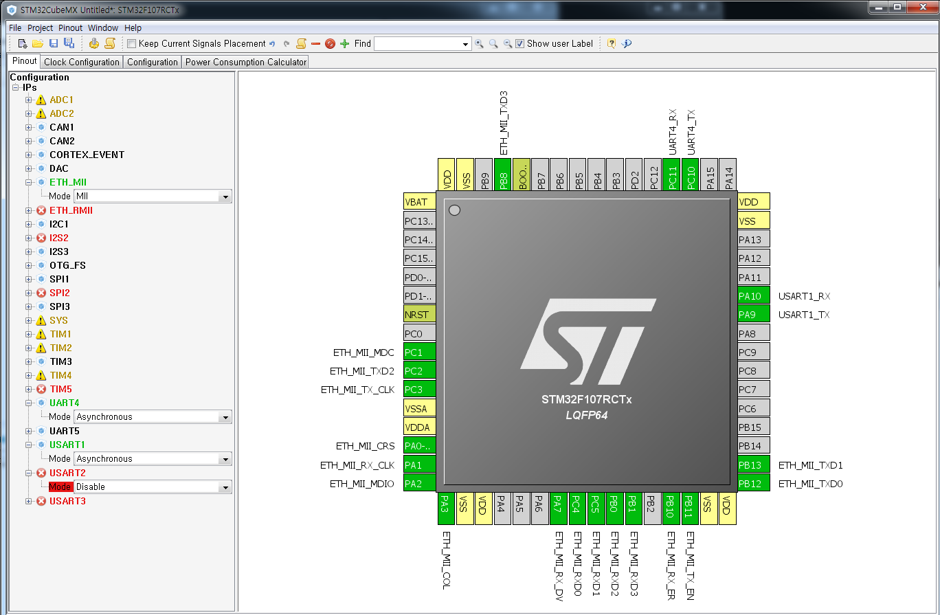
Task: Click the PC3 pin on the chip
Action: [420, 390]
